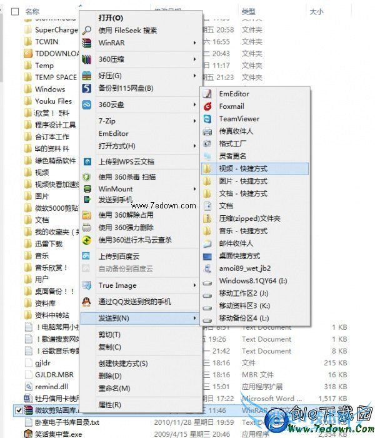Image resolution: width=375 pixels, height=438 pixels.
Task: Click the 百度云 upload icon
Action: coord(86,256)
